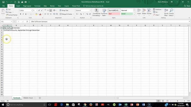Apply the yellow fill color

click(x=36, y=14)
